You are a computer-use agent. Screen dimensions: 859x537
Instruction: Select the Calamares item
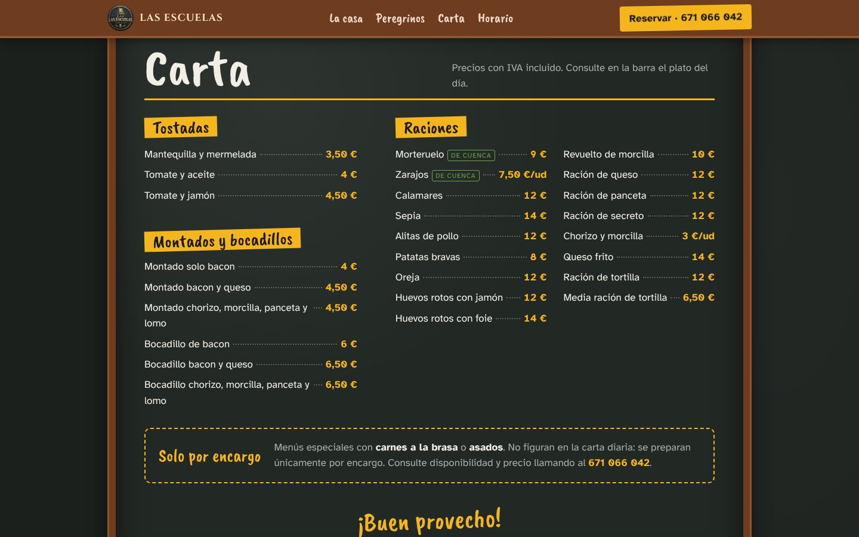(471, 195)
